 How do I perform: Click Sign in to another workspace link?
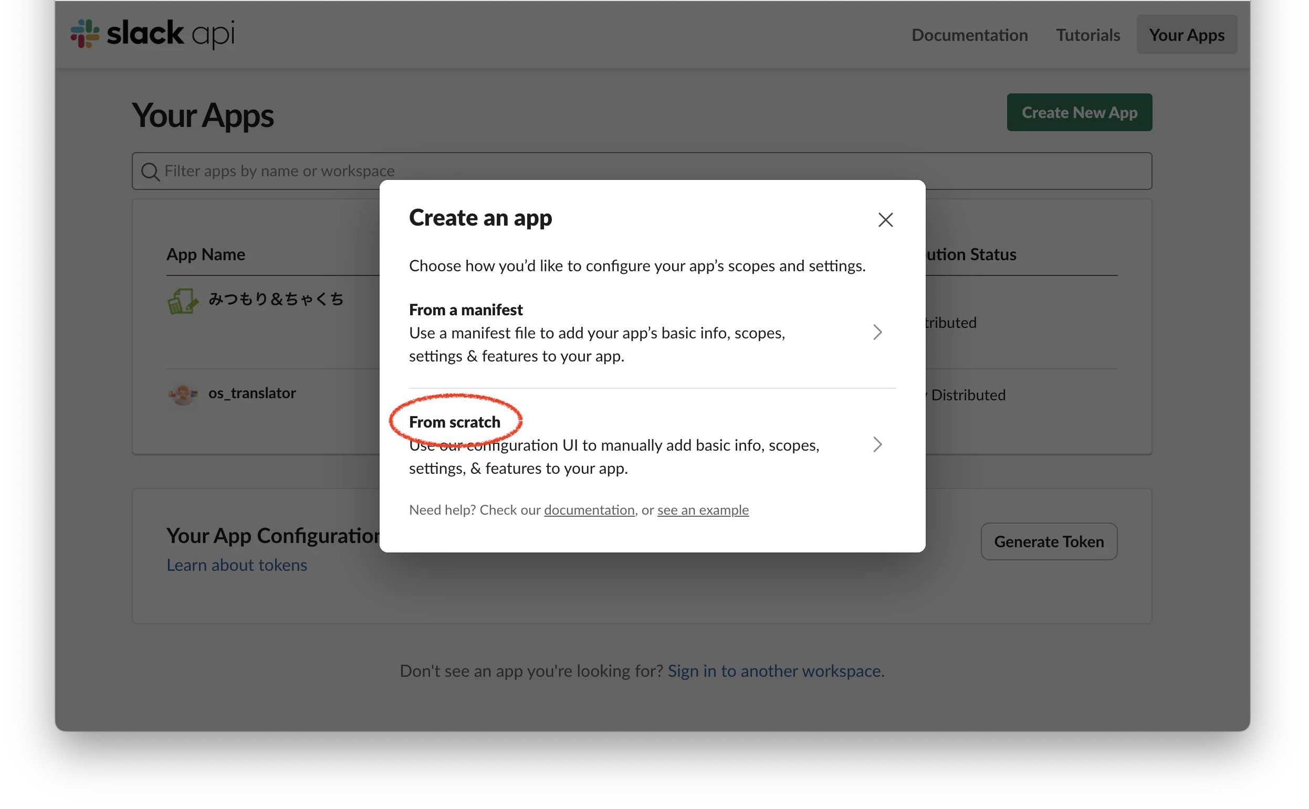tap(776, 671)
